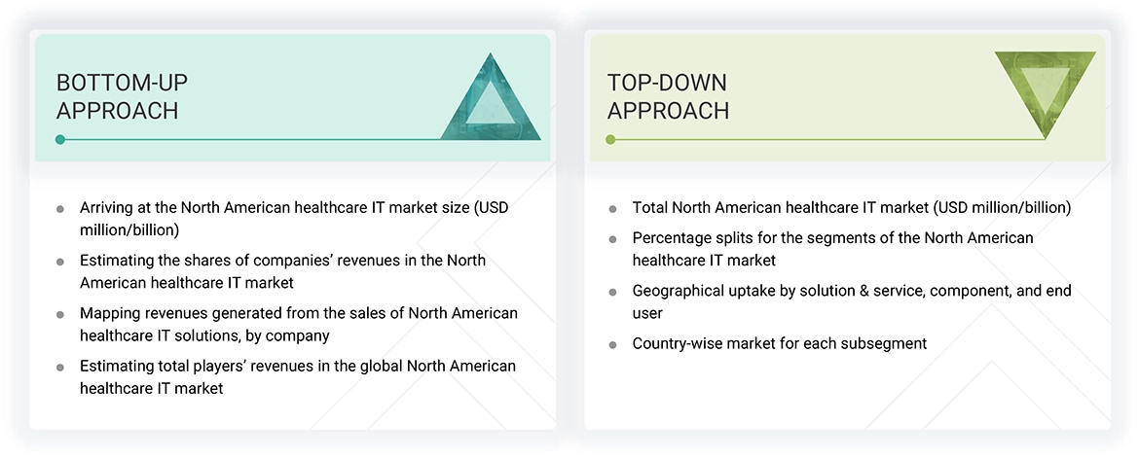Select the "TOP-DOWN APPROACH" heading
Screen dimensions: 1139x458
[668, 96]
